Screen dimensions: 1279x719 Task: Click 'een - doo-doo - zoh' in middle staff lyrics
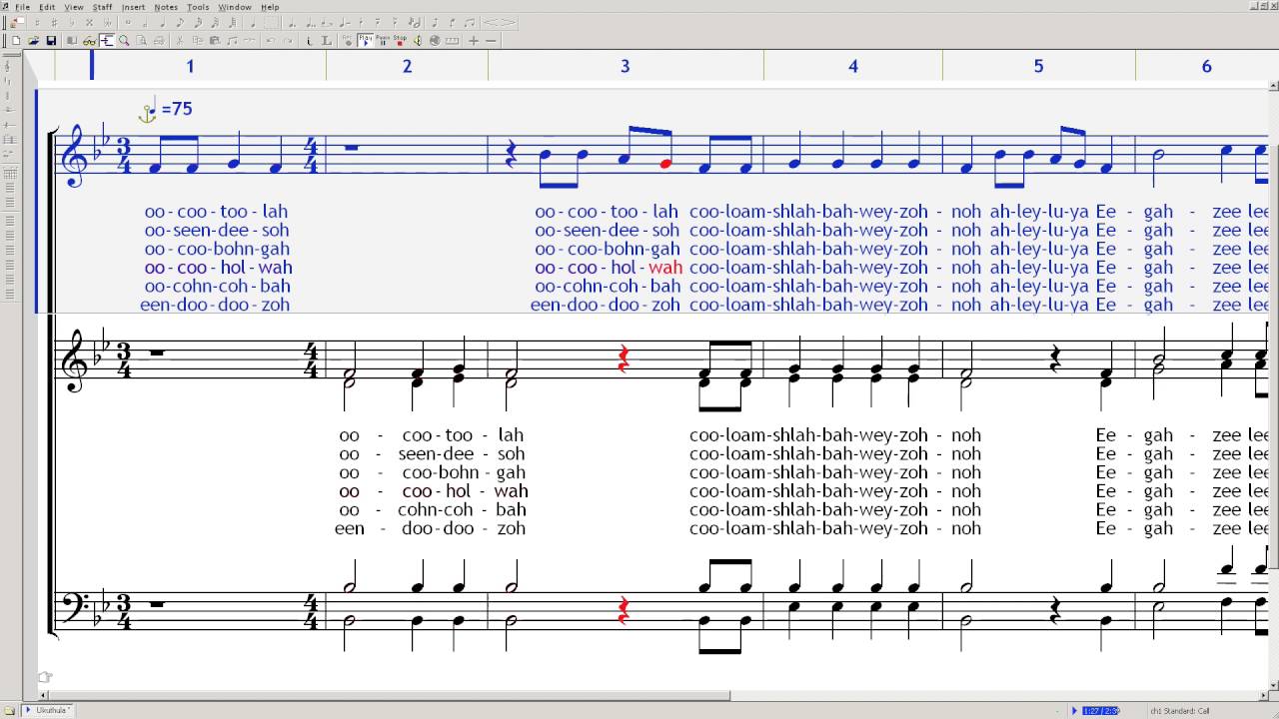click(430, 528)
